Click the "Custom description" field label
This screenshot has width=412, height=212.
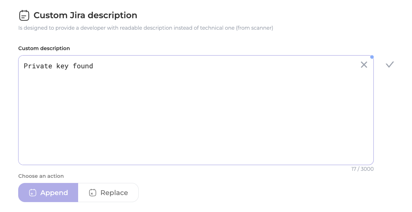click(x=44, y=49)
